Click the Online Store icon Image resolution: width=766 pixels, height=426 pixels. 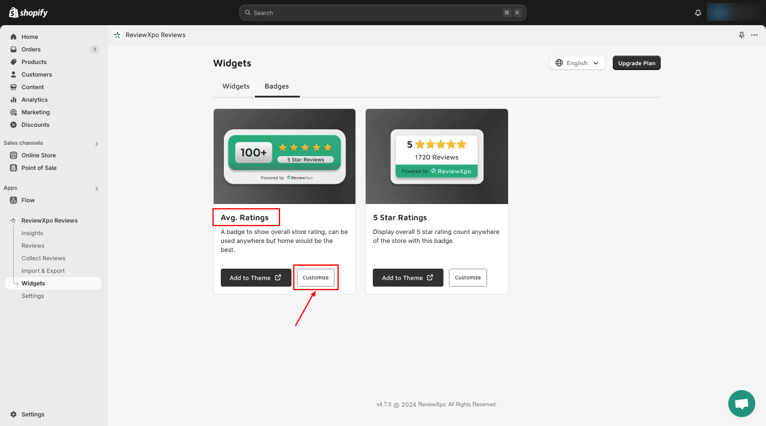pos(14,156)
